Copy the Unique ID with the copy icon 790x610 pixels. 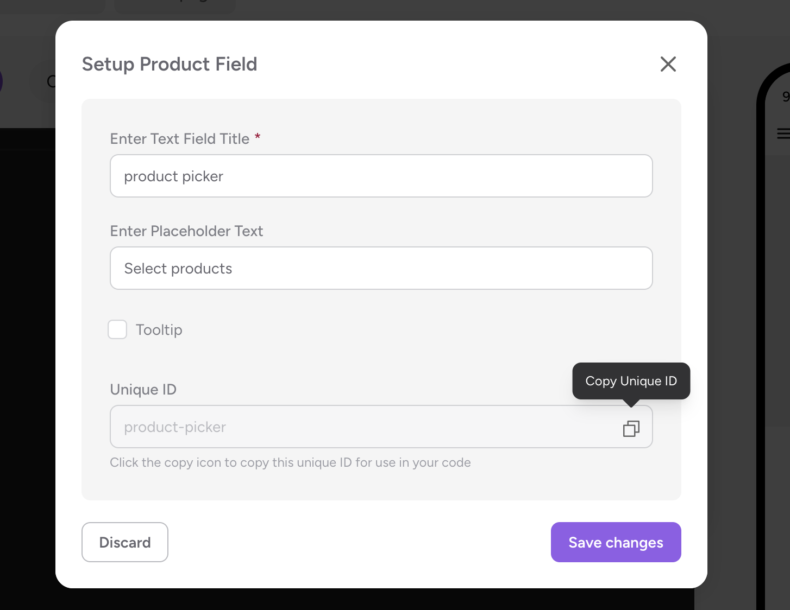point(631,429)
